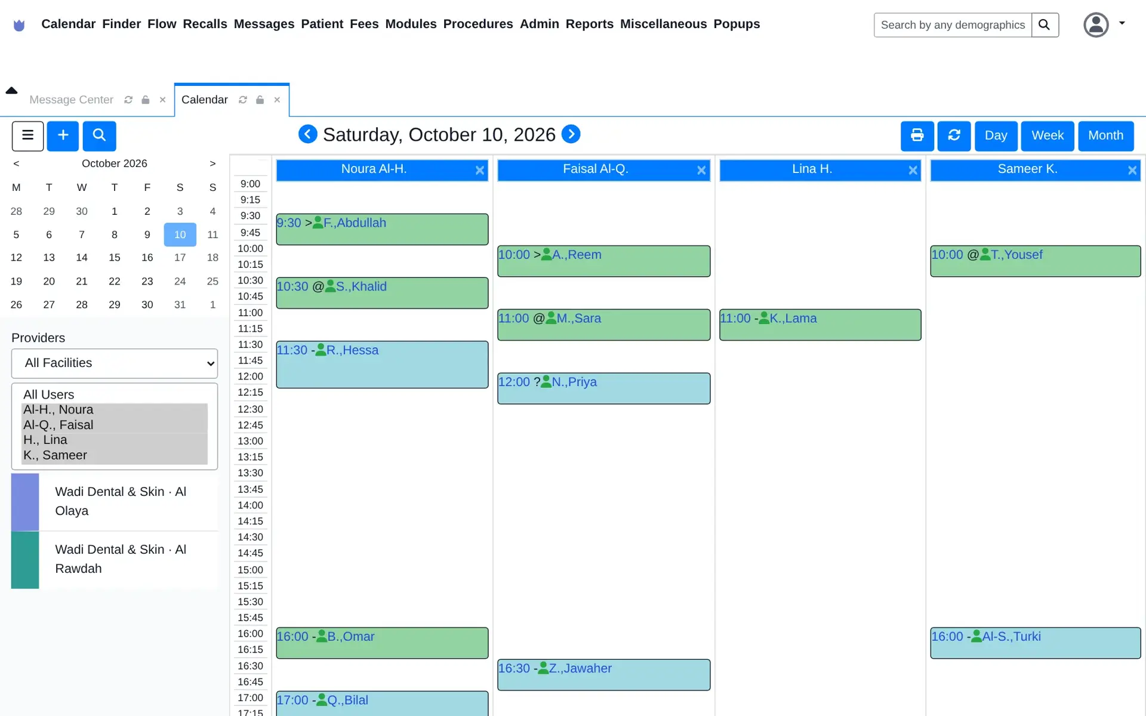Viewport: 1146px width, 716px height.
Task: Select provider K., Sameer in list
Action: (115, 455)
